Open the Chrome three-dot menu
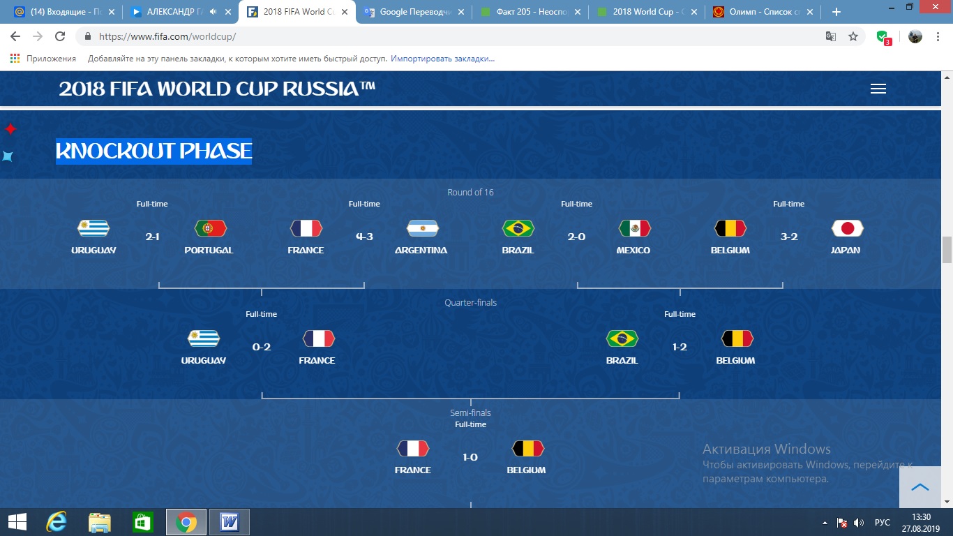The width and height of the screenshot is (953, 536). pos(938,36)
